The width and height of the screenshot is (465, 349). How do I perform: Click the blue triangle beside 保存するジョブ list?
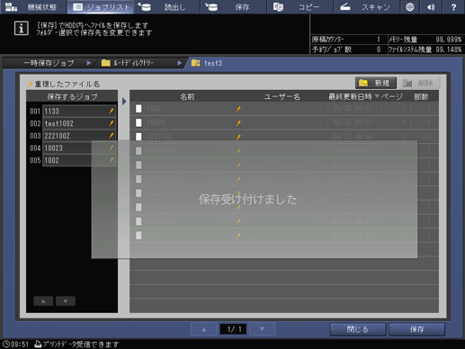(x=124, y=102)
